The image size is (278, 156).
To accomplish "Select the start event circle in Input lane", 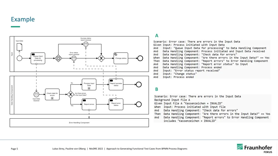I will pyautogui.click(x=19, y=58).
